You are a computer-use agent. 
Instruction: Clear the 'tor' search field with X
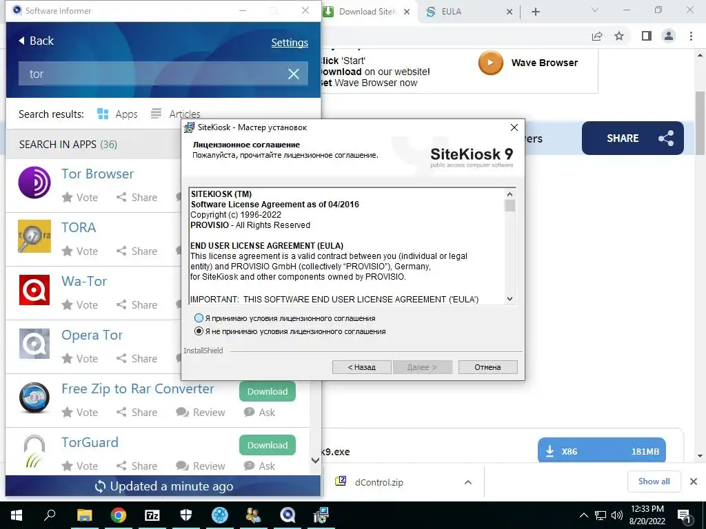(x=294, y=74)
